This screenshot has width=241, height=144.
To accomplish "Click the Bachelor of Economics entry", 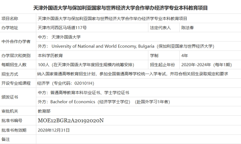I will tap(104, 102).
